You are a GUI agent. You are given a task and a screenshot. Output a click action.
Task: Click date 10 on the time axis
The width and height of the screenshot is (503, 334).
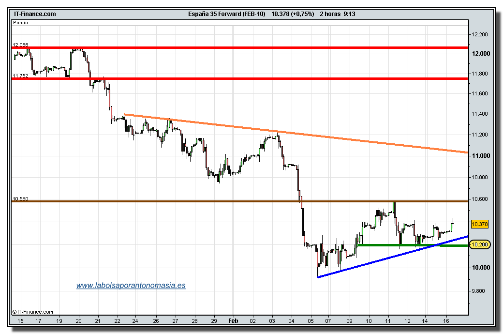[369, 320]
